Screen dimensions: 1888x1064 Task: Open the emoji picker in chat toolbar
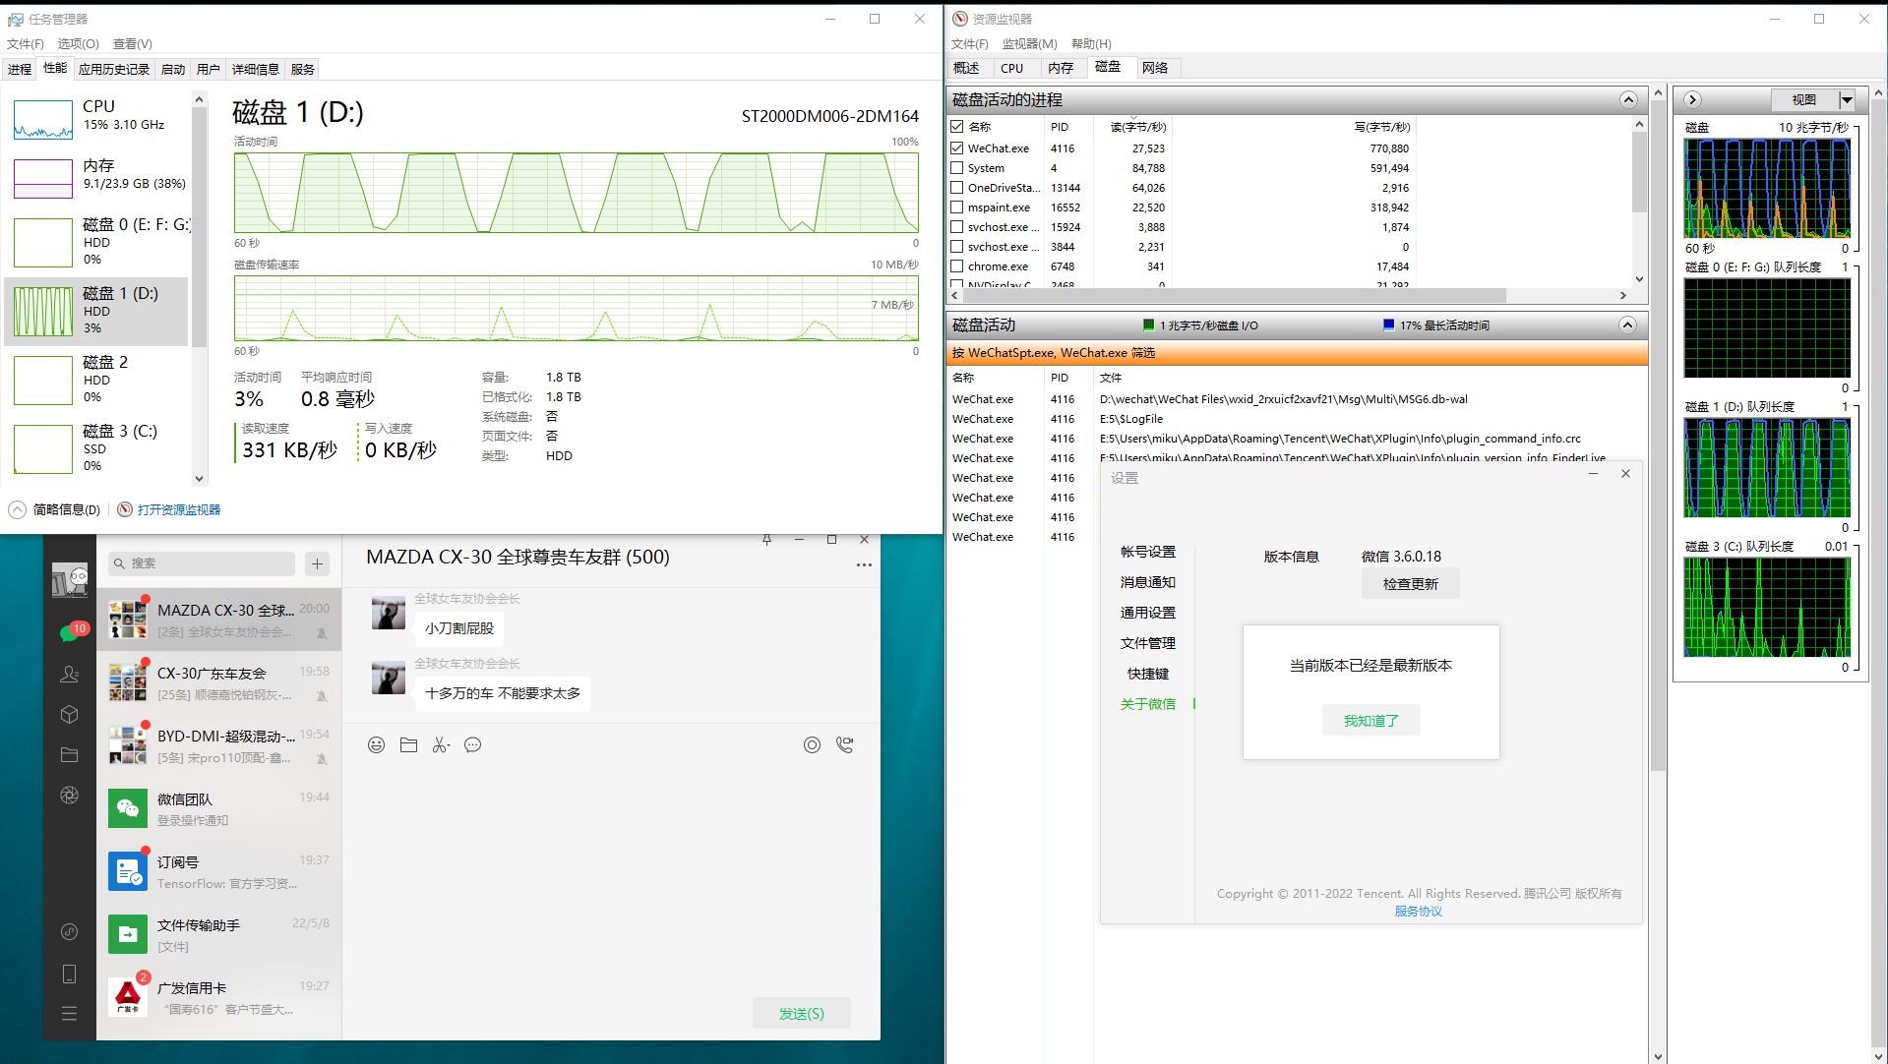tap(376, 745)
